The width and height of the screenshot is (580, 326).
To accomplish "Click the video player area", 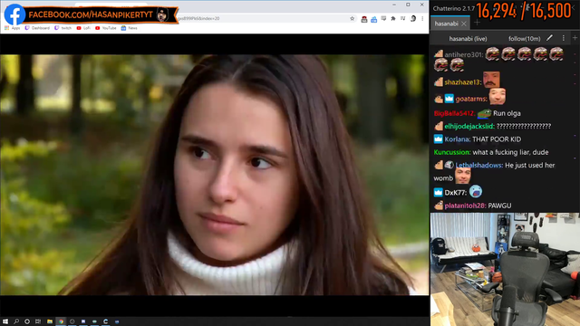I will (215, 175).
